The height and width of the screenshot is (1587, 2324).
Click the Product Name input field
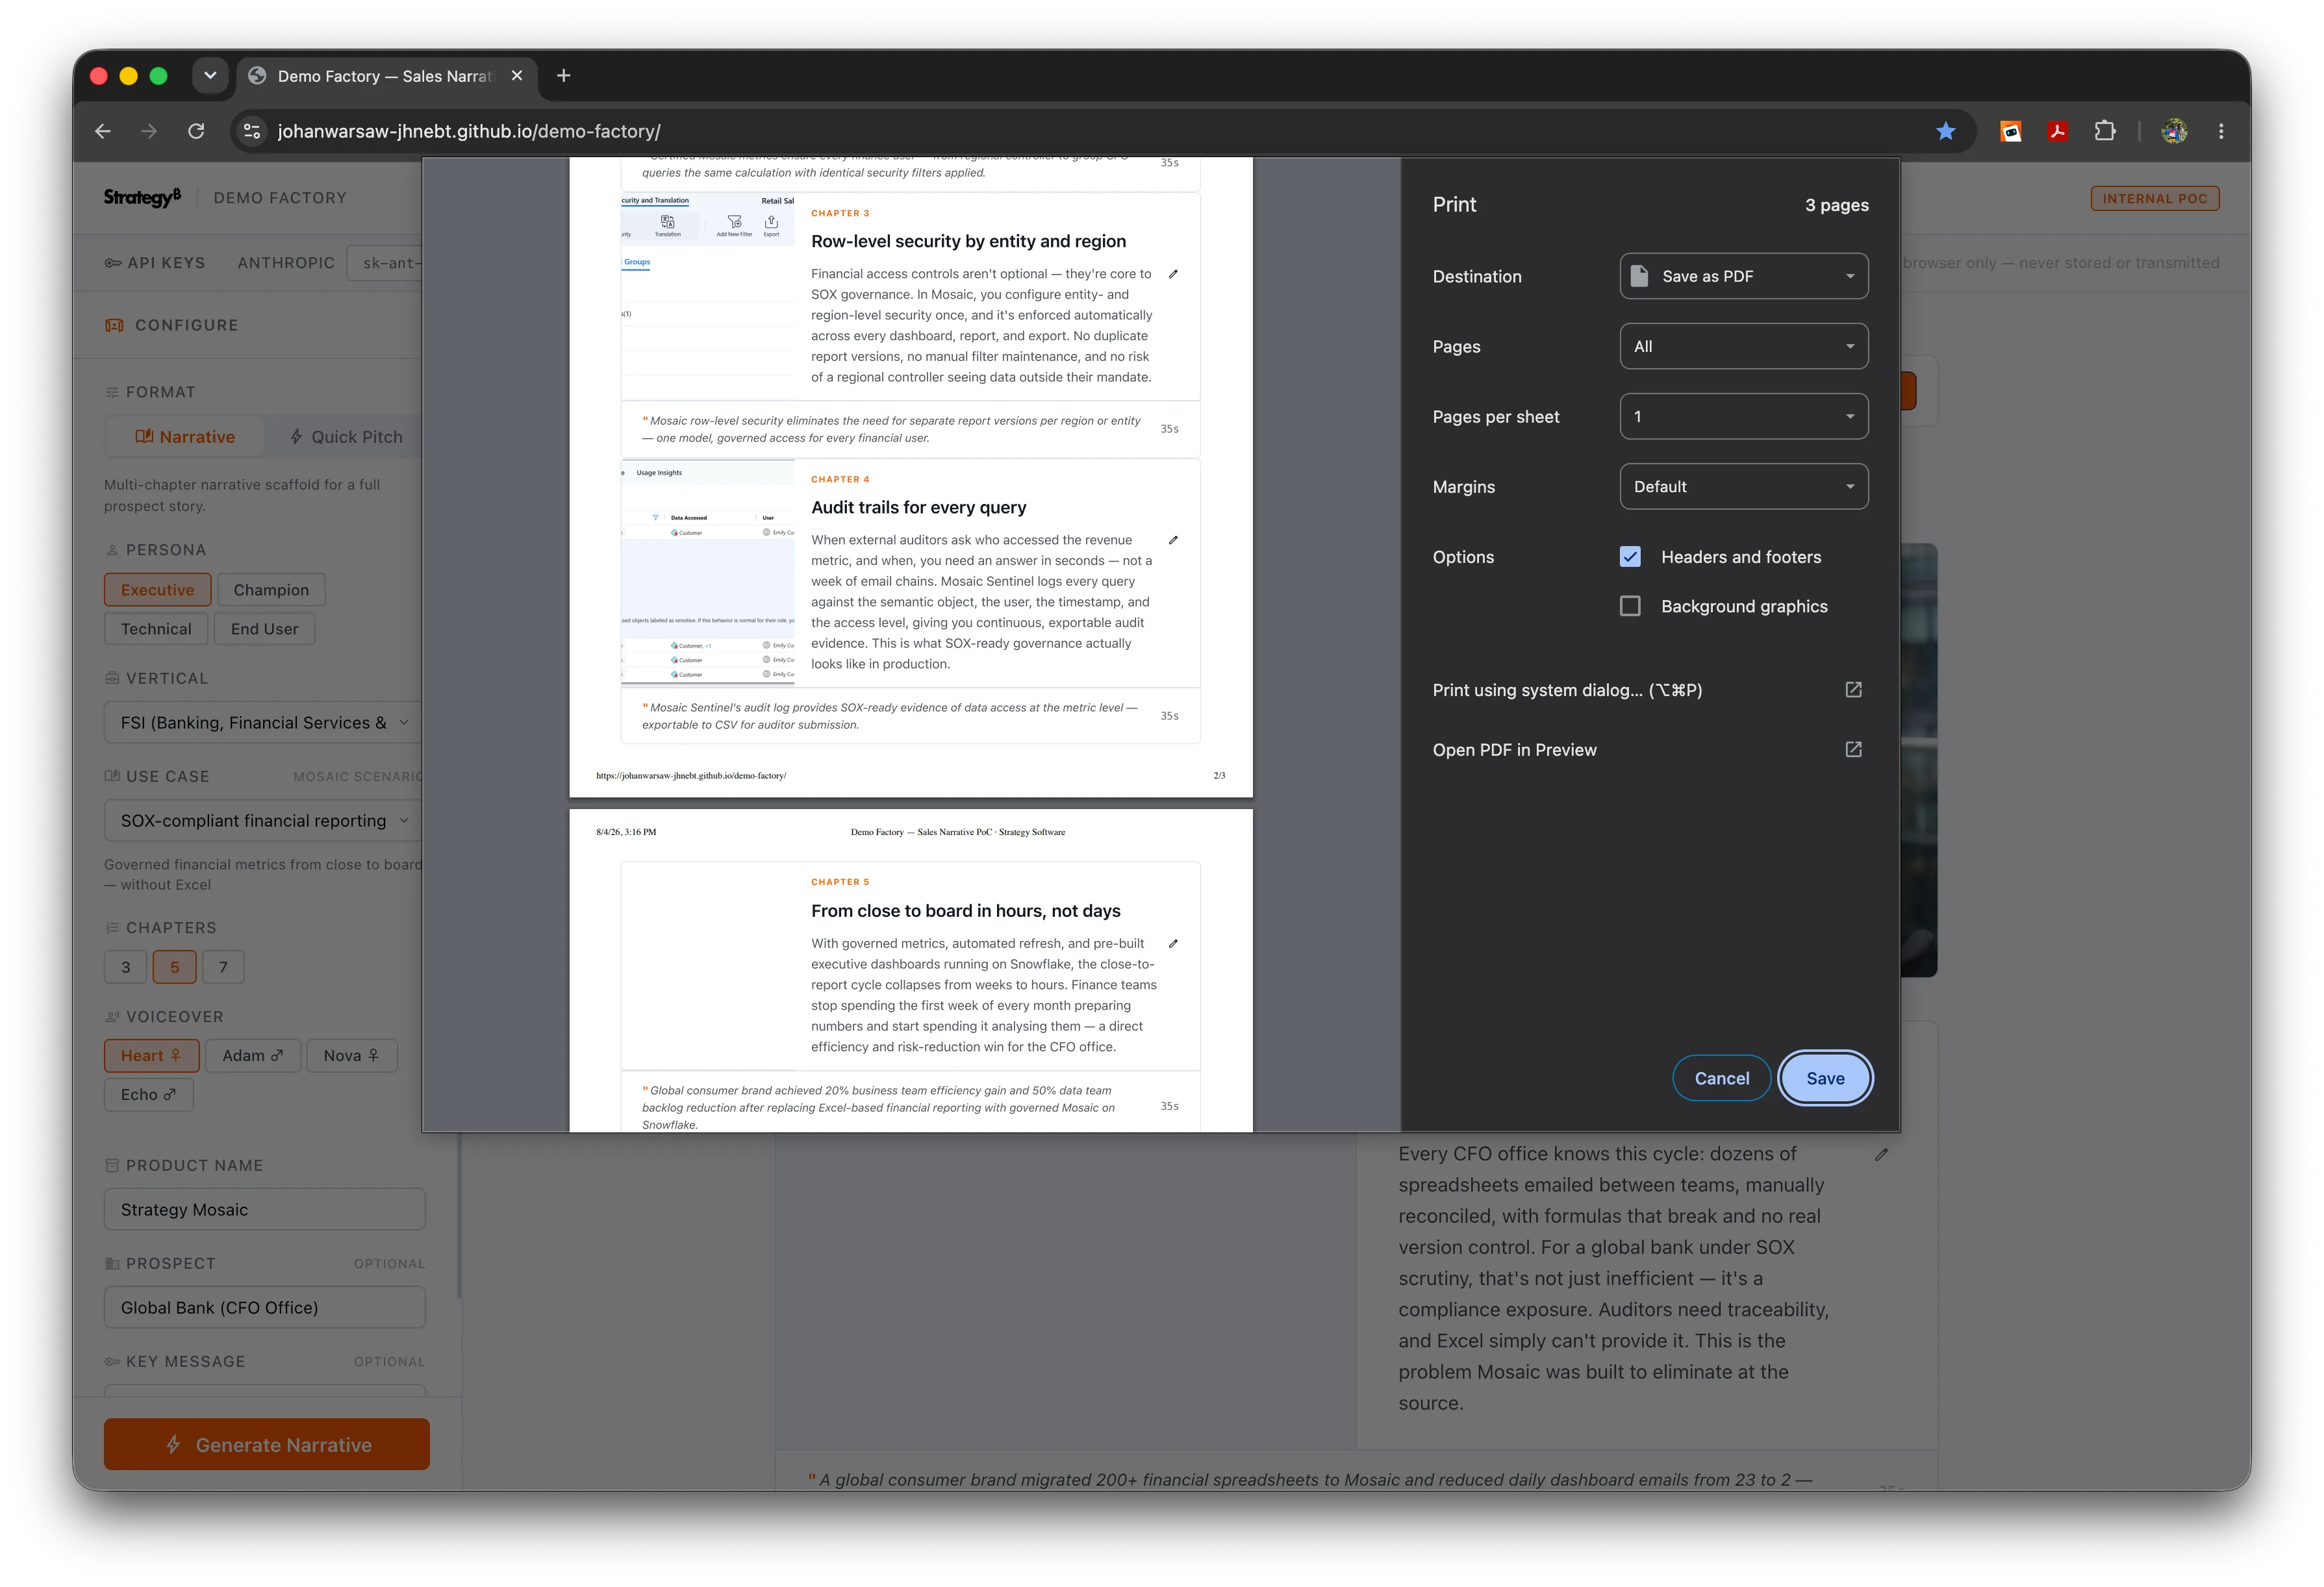(x=265, y=1210)
